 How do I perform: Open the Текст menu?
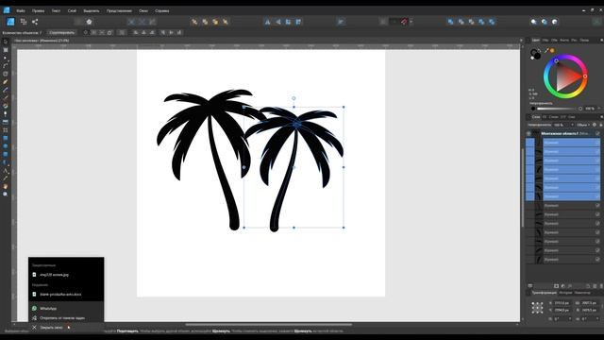click(x=56, y=10)
